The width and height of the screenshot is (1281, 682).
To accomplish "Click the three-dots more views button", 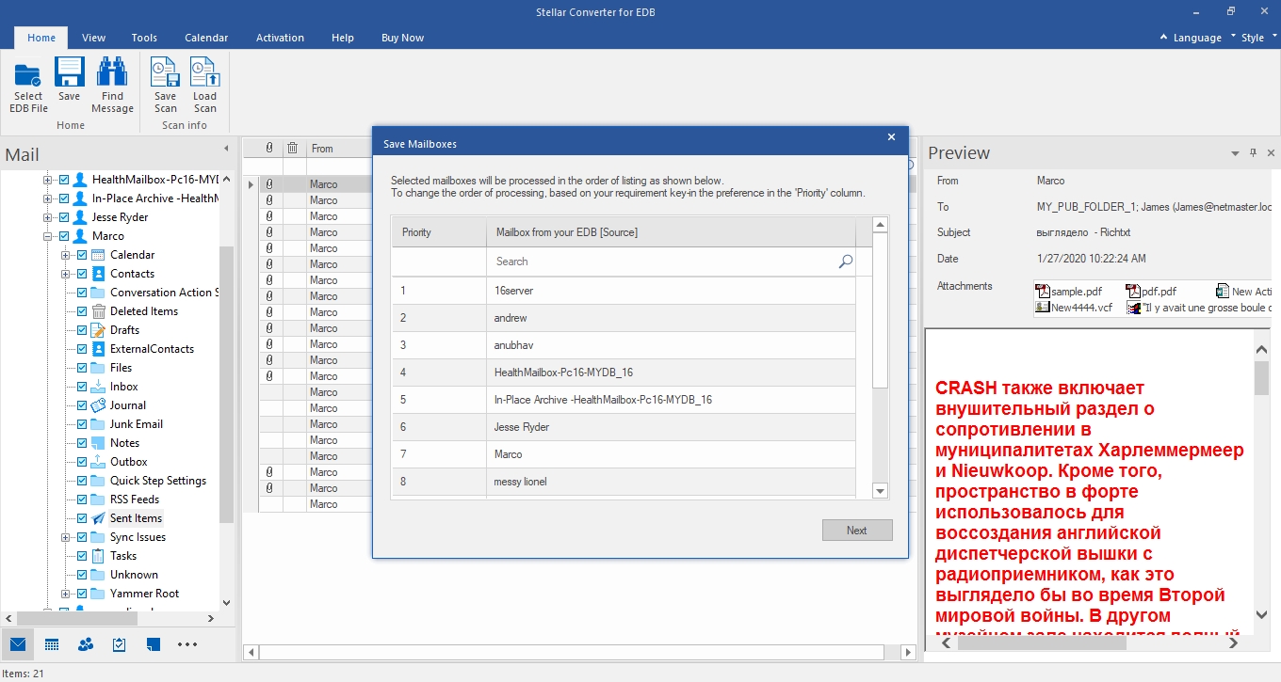I will point(187,644).
